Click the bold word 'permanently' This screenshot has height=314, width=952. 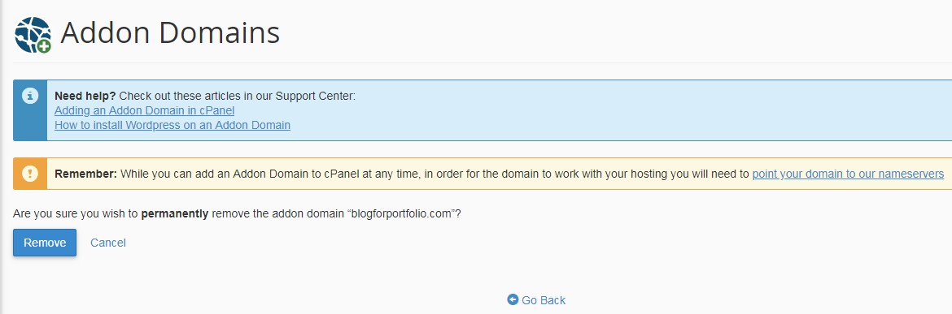click(175, 213)
